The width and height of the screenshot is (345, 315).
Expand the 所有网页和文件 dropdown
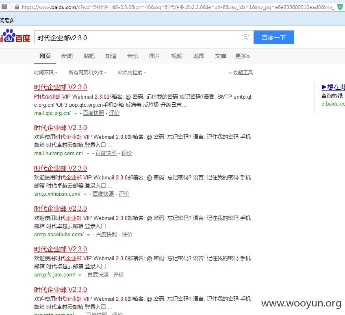coord(87,73)
